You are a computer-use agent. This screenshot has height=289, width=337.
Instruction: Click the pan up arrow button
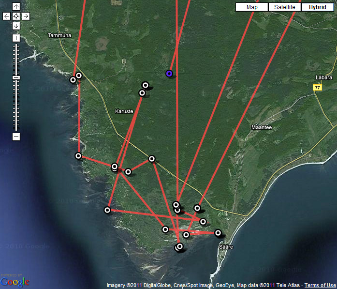pyautogui.click(x=16, y=7)
